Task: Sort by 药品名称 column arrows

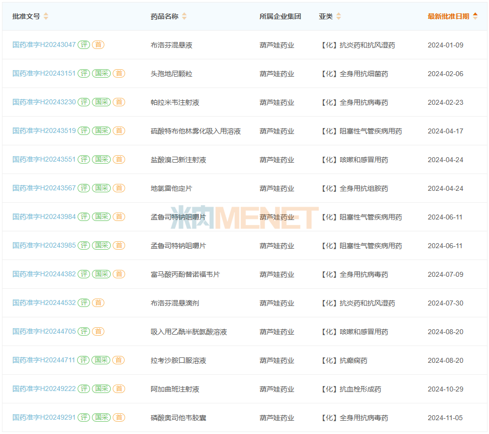Action: tap(184, 16)
